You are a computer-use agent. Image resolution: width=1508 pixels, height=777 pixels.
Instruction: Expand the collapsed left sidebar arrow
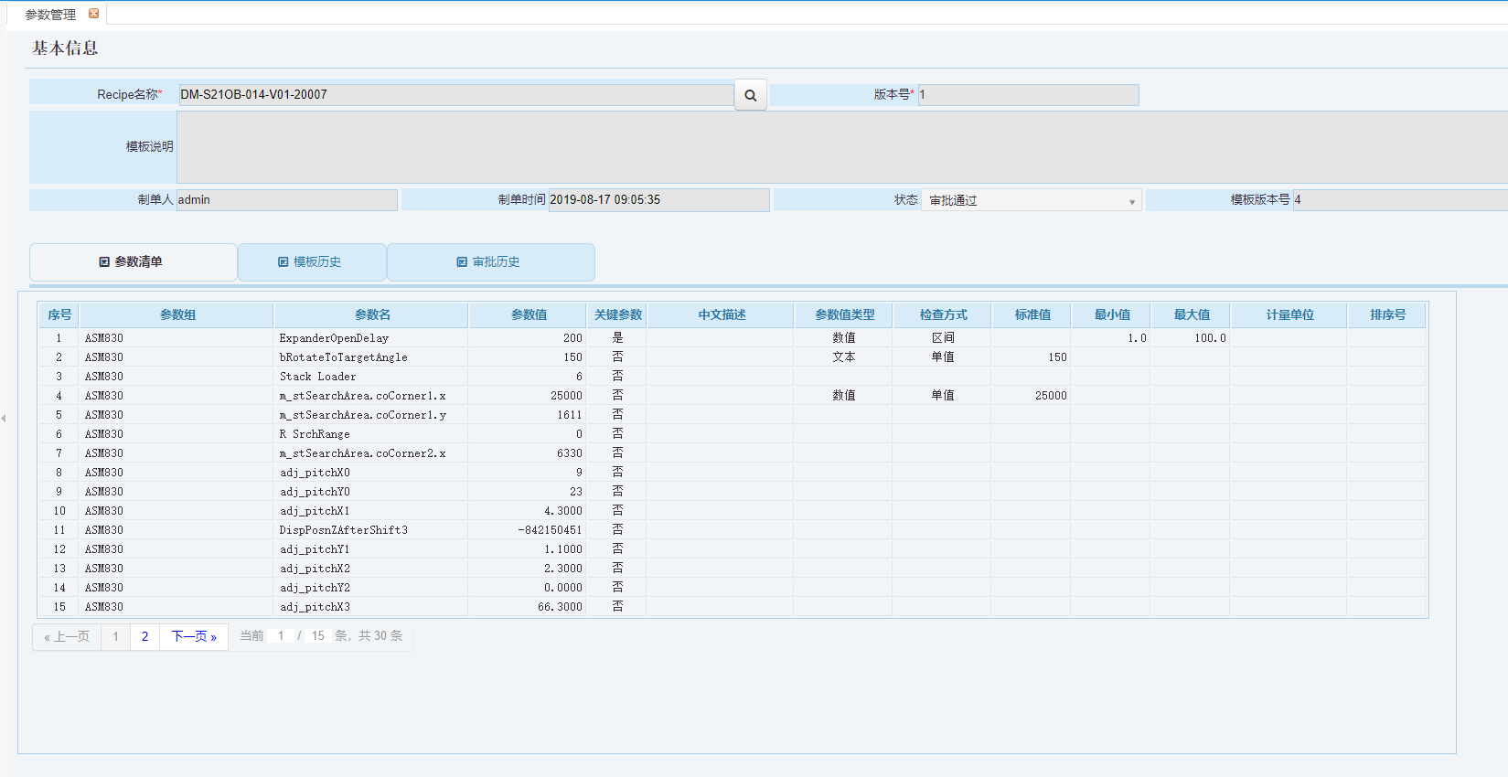tap(4, 418)
